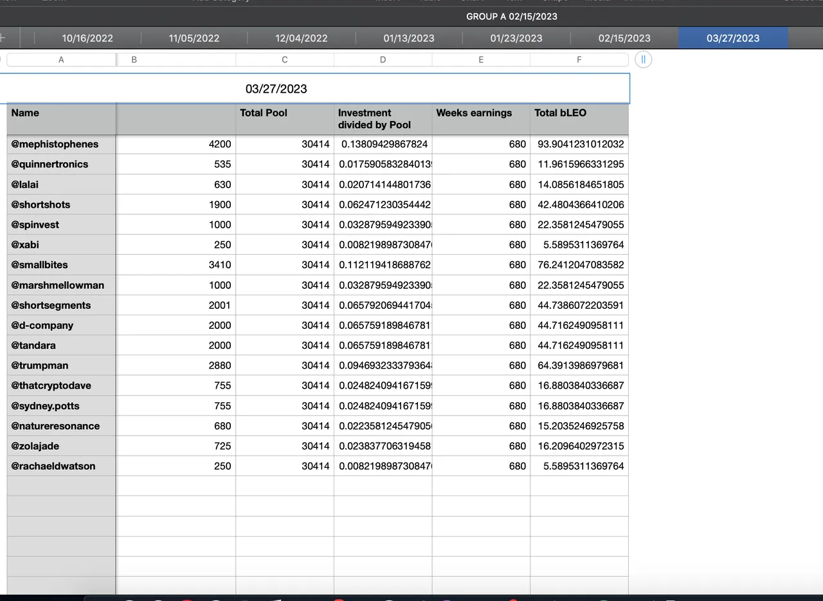This screenshot has width=823, height=601.
Task: Select column A header
Action: (x=62, y=60)
